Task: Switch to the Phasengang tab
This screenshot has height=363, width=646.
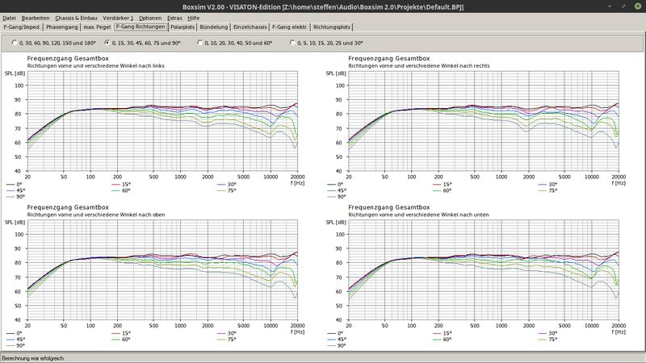Action: pos(62,27)
